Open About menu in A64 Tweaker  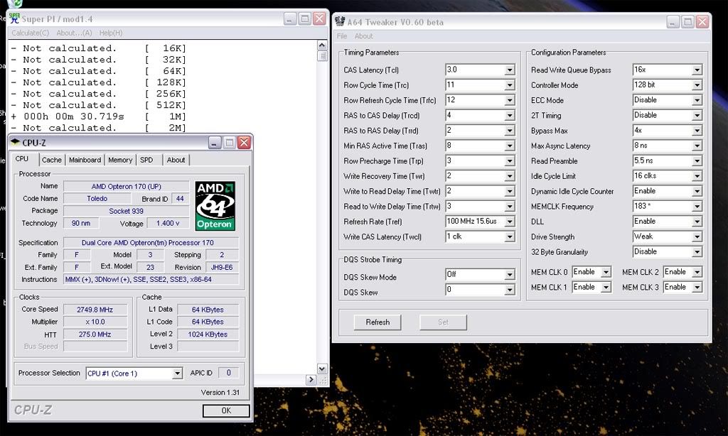click(363, 36)
